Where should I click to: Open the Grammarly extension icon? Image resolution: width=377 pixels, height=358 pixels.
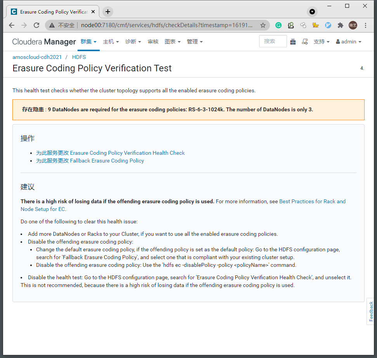(278, 25)
